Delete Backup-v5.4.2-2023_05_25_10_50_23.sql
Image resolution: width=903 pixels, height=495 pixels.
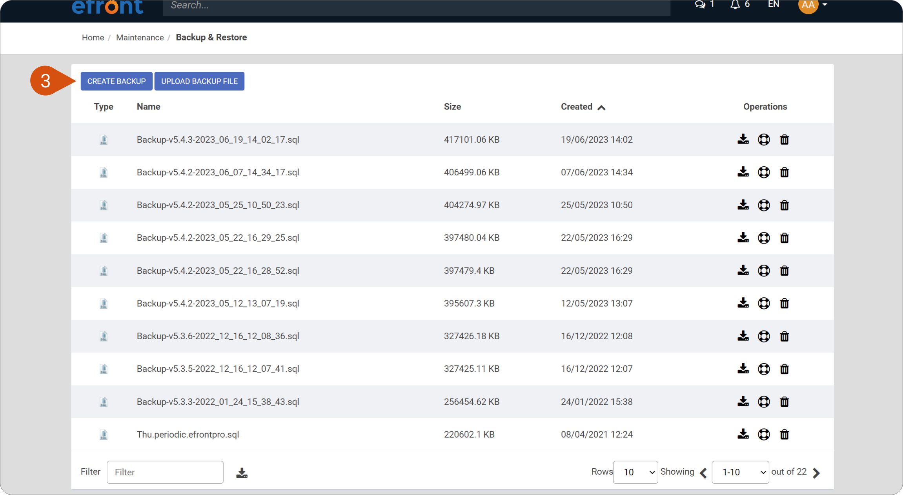point(784,205)
